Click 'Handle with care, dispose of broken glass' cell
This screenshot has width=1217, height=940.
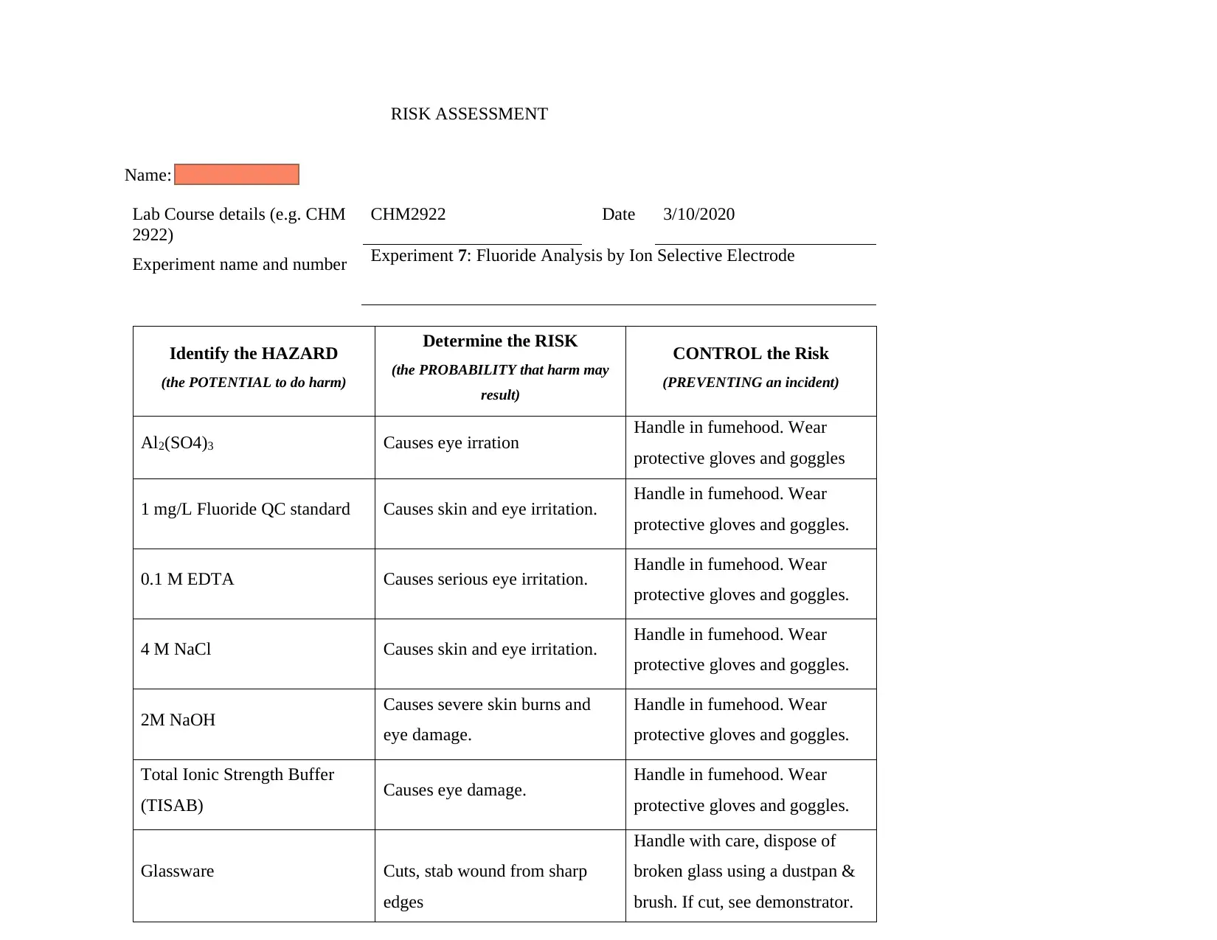click(751, 876)
